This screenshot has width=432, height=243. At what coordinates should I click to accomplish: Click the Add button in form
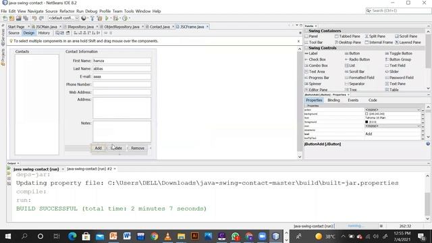pyautogui.click(x=98, y=148)
